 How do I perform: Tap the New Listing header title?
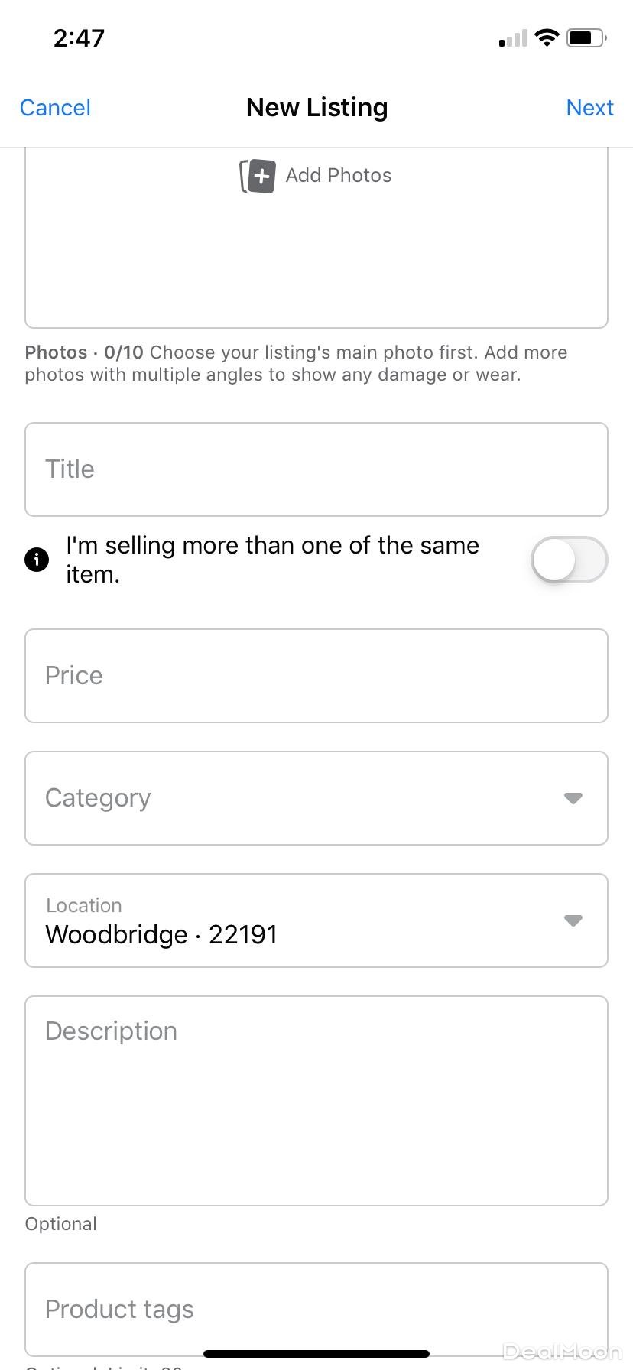pos(316,108)
